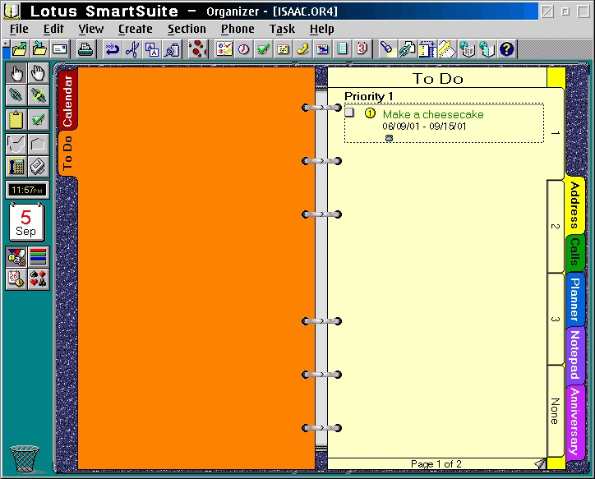Click the Make a cheesecake task text
Image resolution: width=595 pixels, height=479 pixels.
tap(433, 114)
